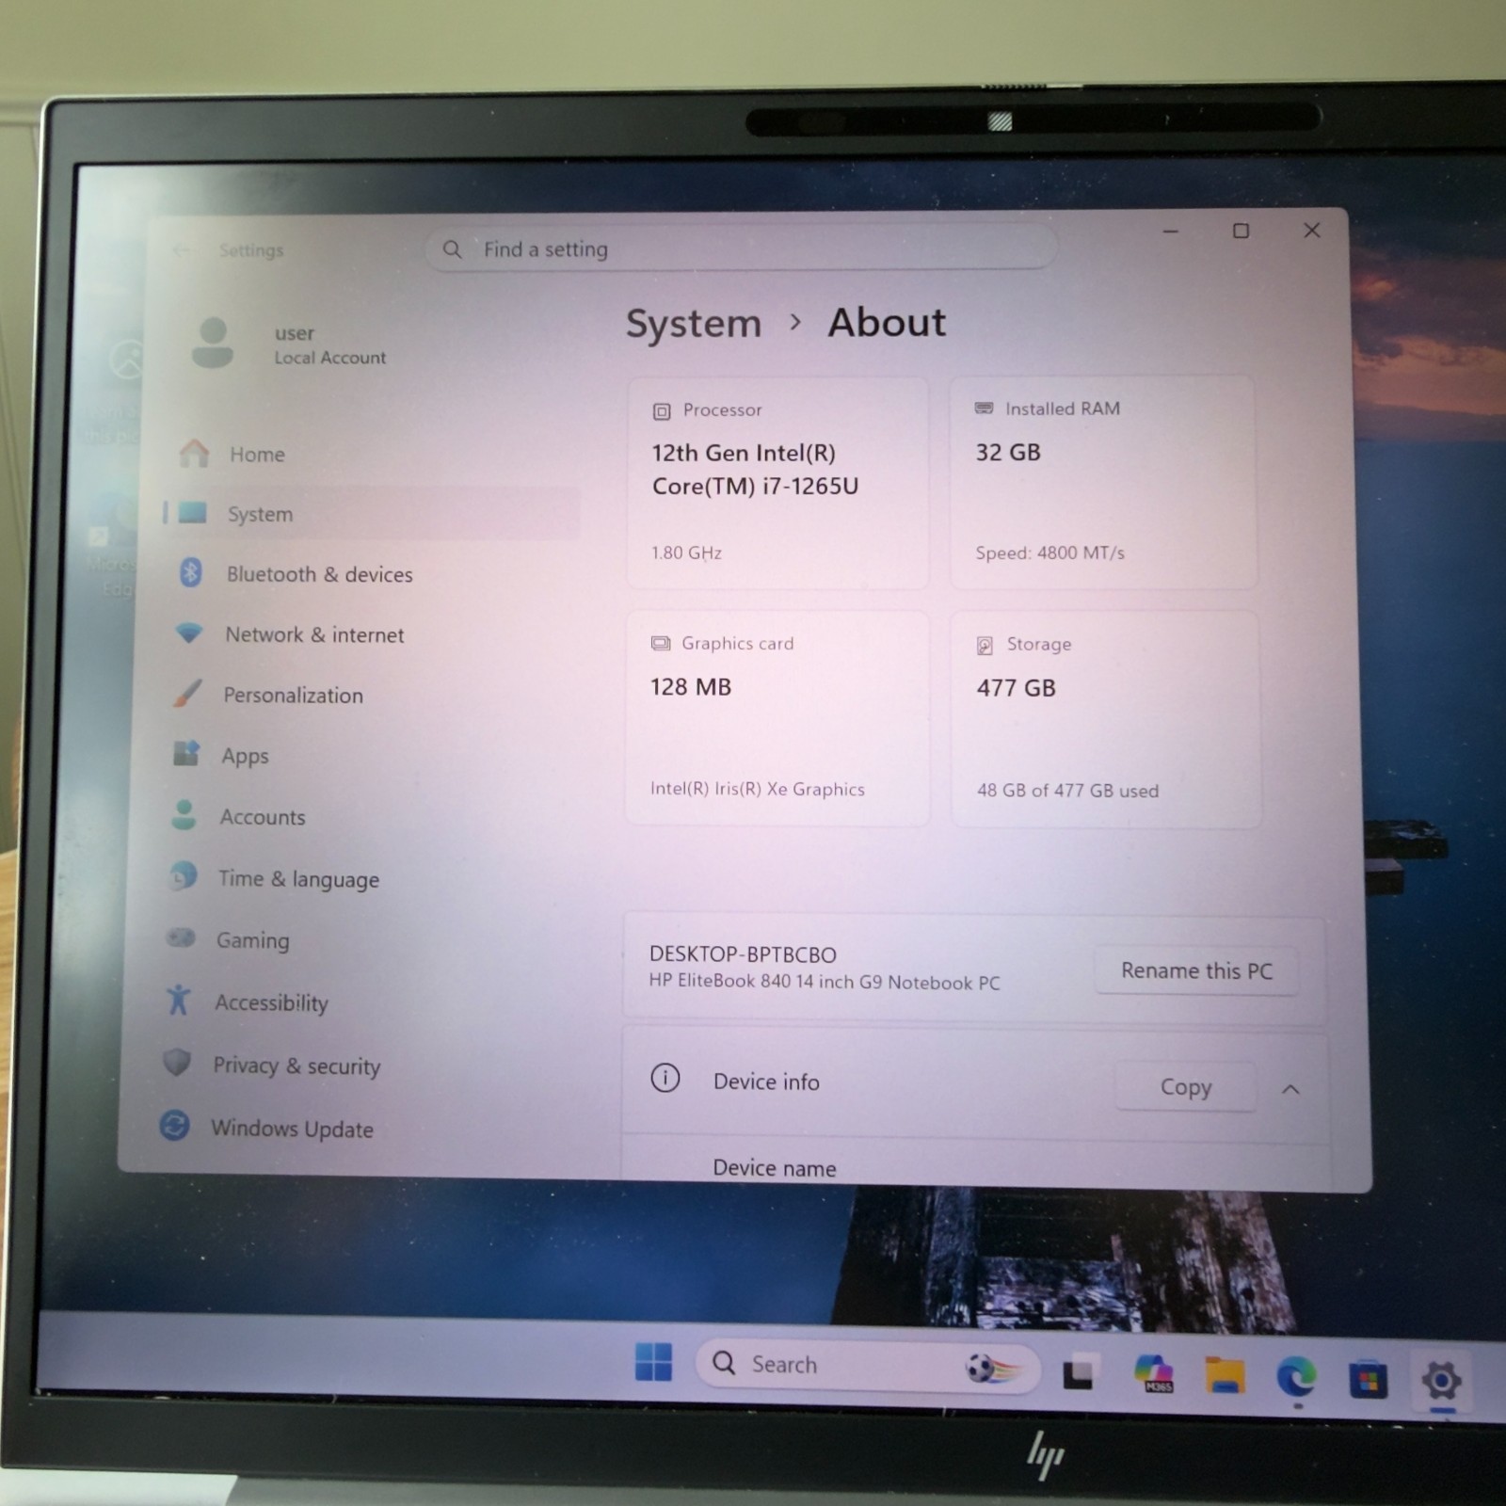Click System in the breadcrumb
Image resolution: width=1506 pixels, height=1506 pixels.
694,323
